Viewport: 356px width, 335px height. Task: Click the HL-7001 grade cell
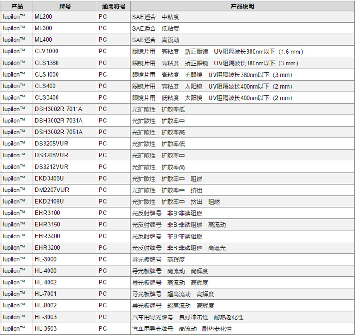tap(45, 294)
